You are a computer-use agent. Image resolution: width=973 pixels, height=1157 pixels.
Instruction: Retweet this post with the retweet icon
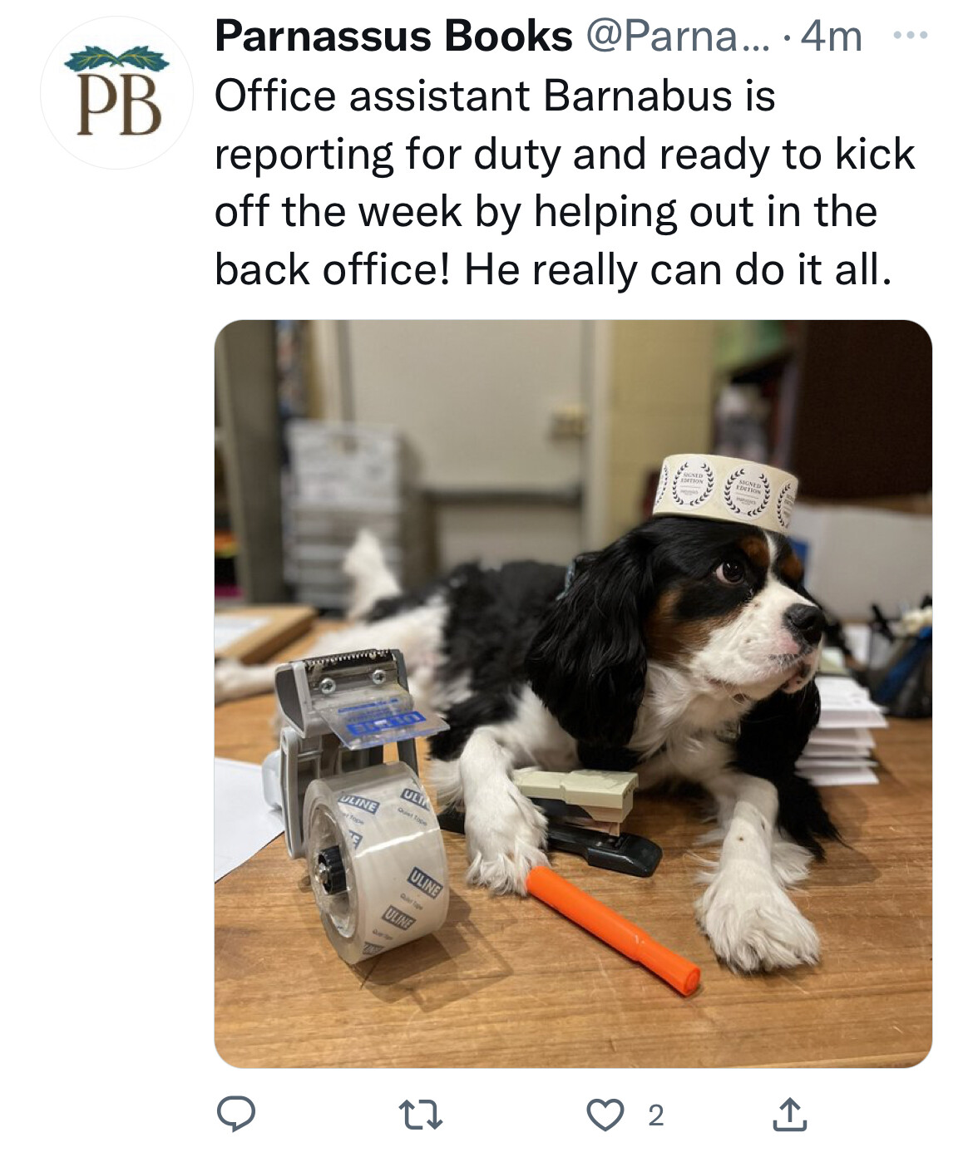(421, 1115)
